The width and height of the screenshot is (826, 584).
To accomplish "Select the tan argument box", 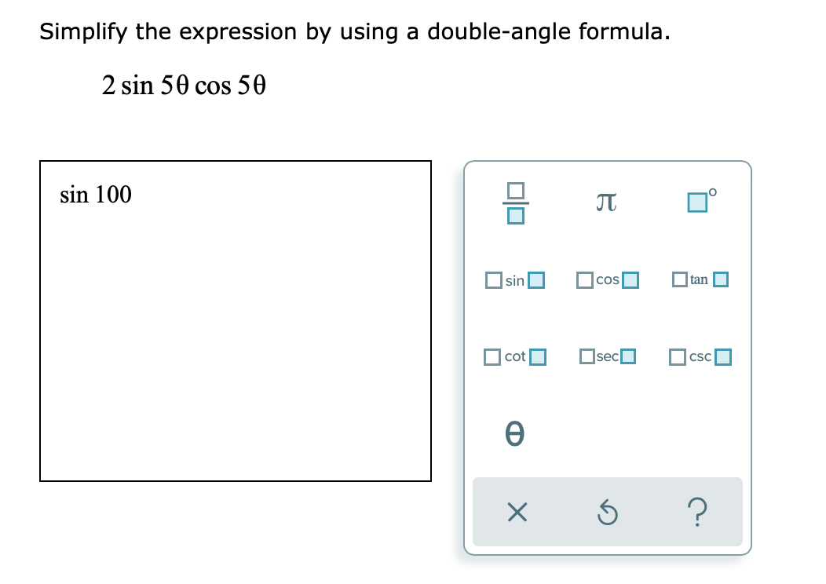I will pos(721,279).
